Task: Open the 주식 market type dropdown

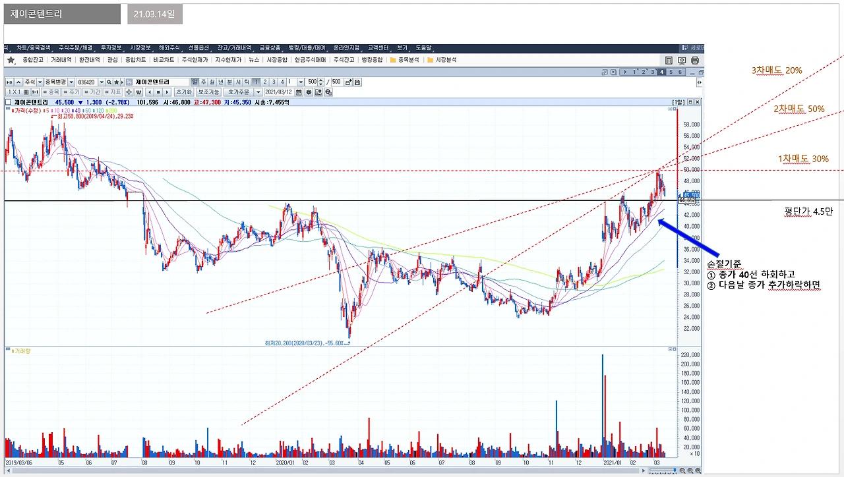Action: (x=40, y=82)
